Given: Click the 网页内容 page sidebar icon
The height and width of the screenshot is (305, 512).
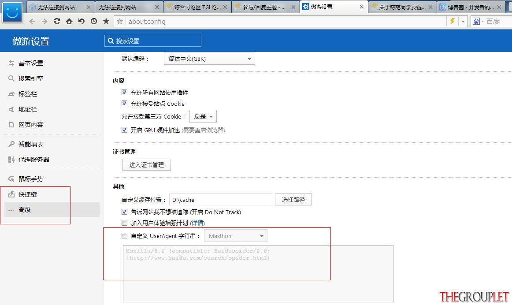Looking at the screenshot, I should coord(11,125).
